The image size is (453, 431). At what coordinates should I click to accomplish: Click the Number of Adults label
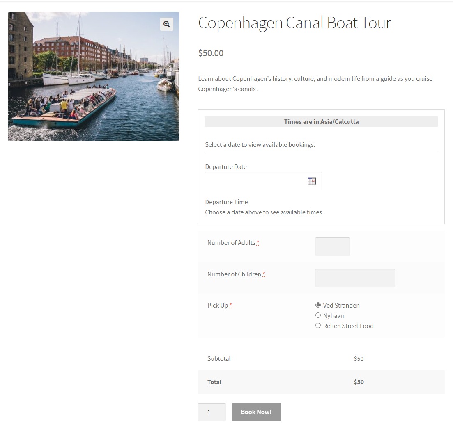231,243
